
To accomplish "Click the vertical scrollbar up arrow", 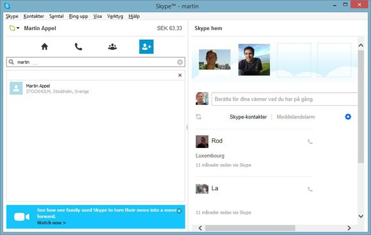I will (x=361, y=45).
